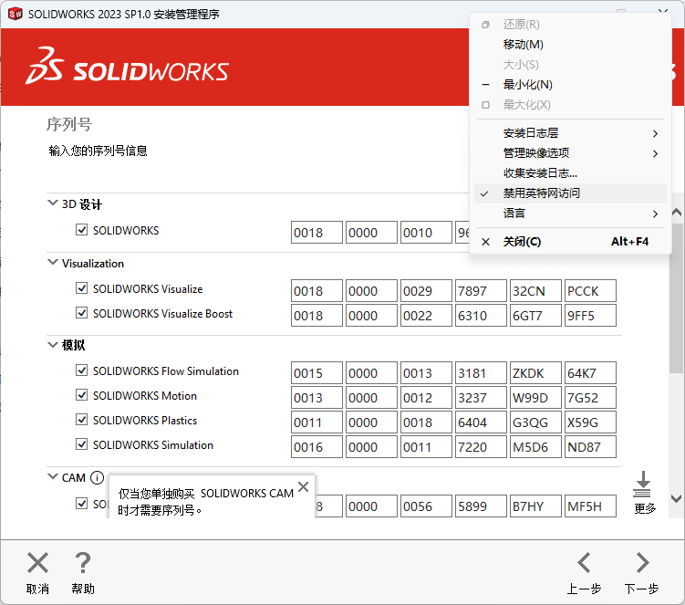Click Motion serial field W99D

535,397
